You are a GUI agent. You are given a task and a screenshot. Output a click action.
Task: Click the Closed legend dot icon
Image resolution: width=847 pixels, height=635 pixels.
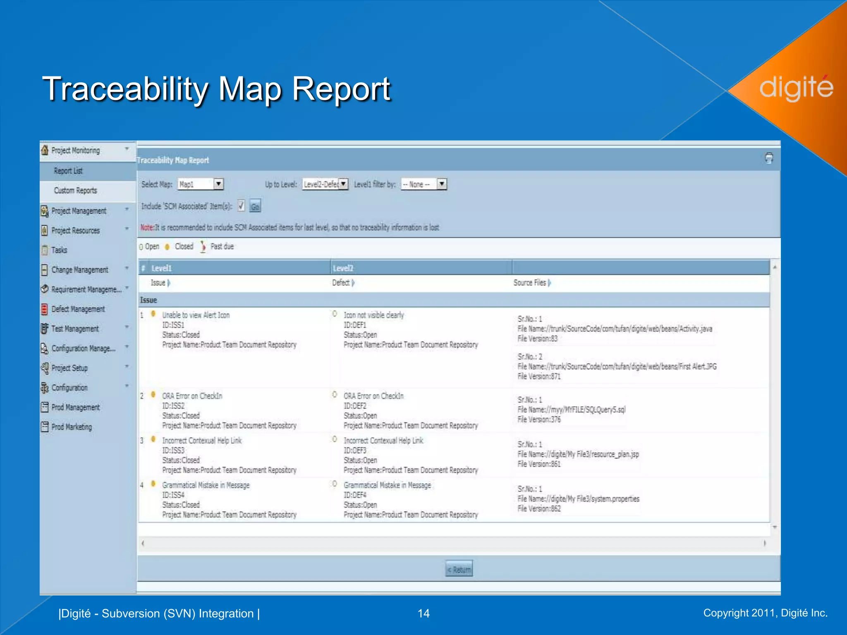coord(167,247)
